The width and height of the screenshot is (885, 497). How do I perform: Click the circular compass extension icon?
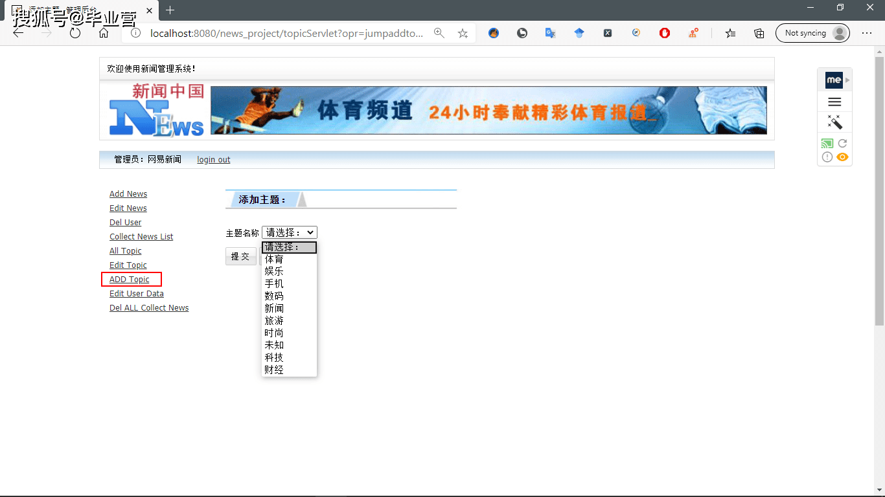coord(636,33)
